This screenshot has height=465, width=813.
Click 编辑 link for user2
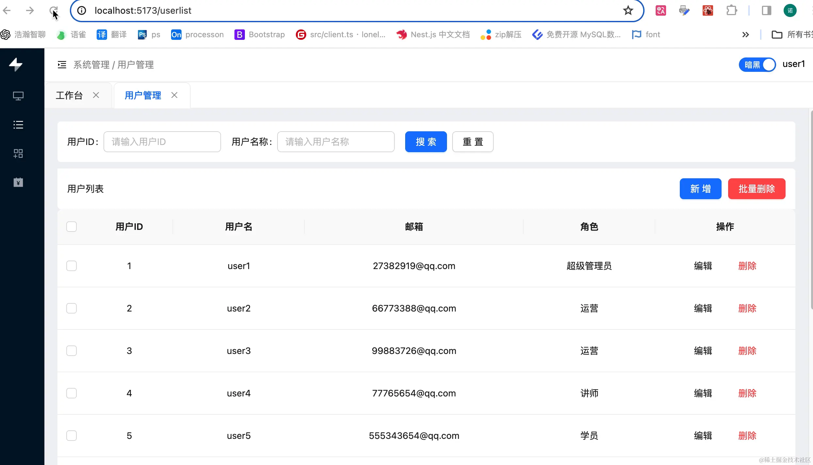point(703,308)
